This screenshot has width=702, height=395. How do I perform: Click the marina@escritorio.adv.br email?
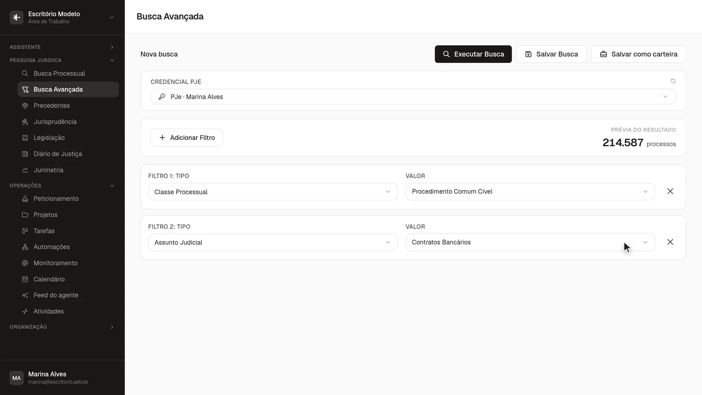58,382
